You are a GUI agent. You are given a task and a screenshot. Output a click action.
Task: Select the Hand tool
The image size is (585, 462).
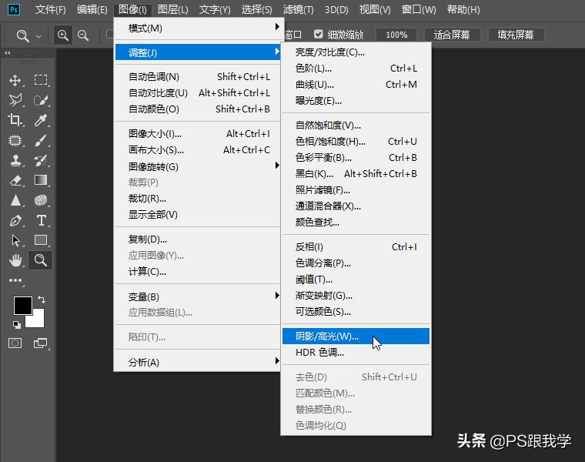[15, 260]
